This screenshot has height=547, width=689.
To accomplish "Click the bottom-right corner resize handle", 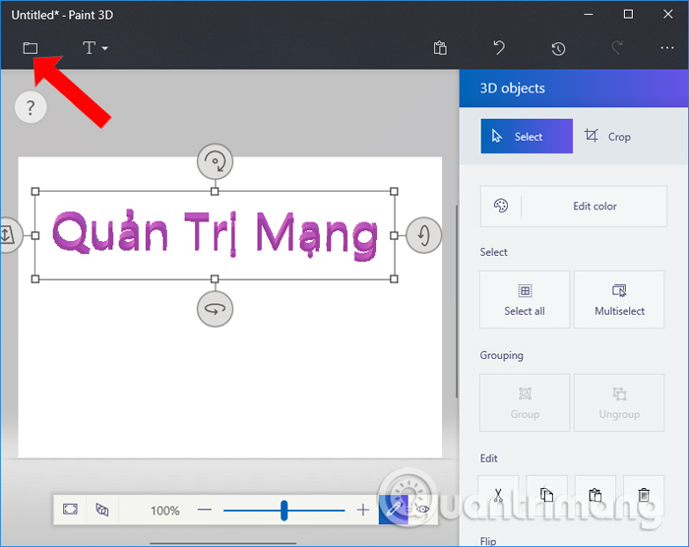I will [x=394, y=279].
